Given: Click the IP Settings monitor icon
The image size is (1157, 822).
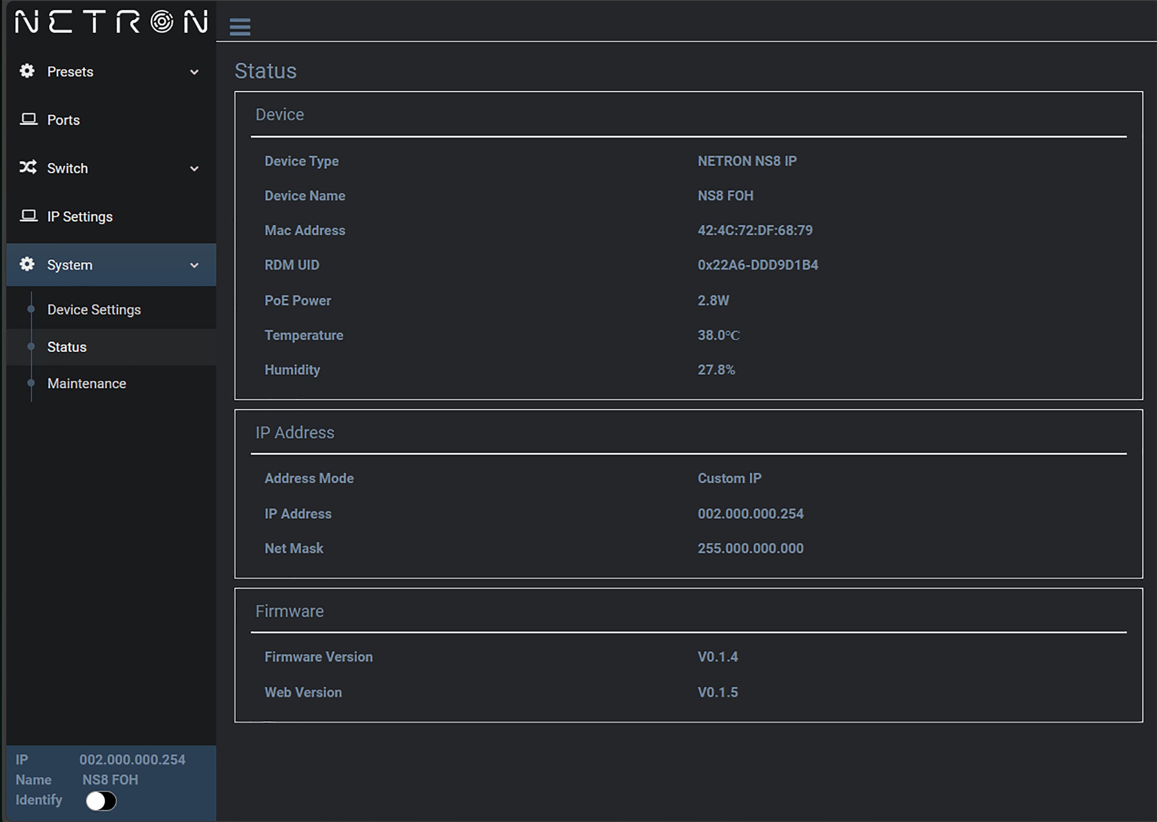Looking at the screenshot, I should pos(27,216).
